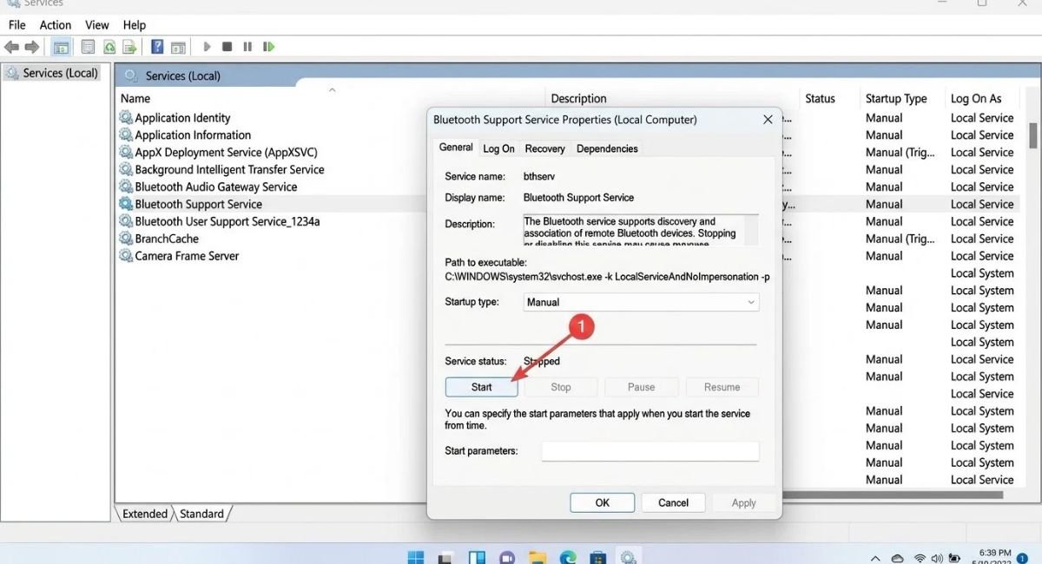Click the Start button under Service status

481,387
